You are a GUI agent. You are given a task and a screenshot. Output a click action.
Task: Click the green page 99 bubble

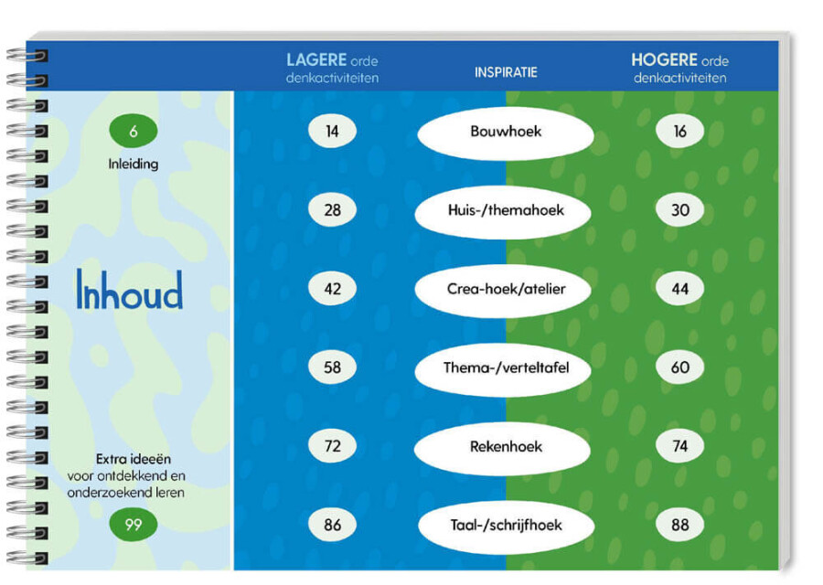[133, 525]
